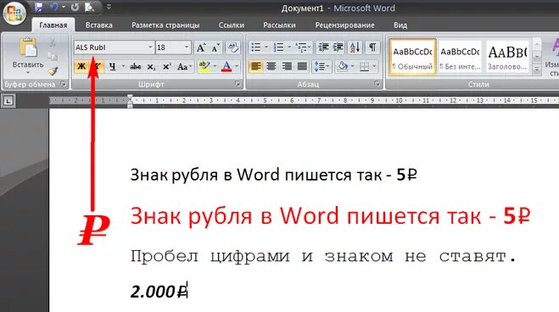Open the Буфер обмена dialog launcher
The image size is (559, 312).
(x=64, y=84)
